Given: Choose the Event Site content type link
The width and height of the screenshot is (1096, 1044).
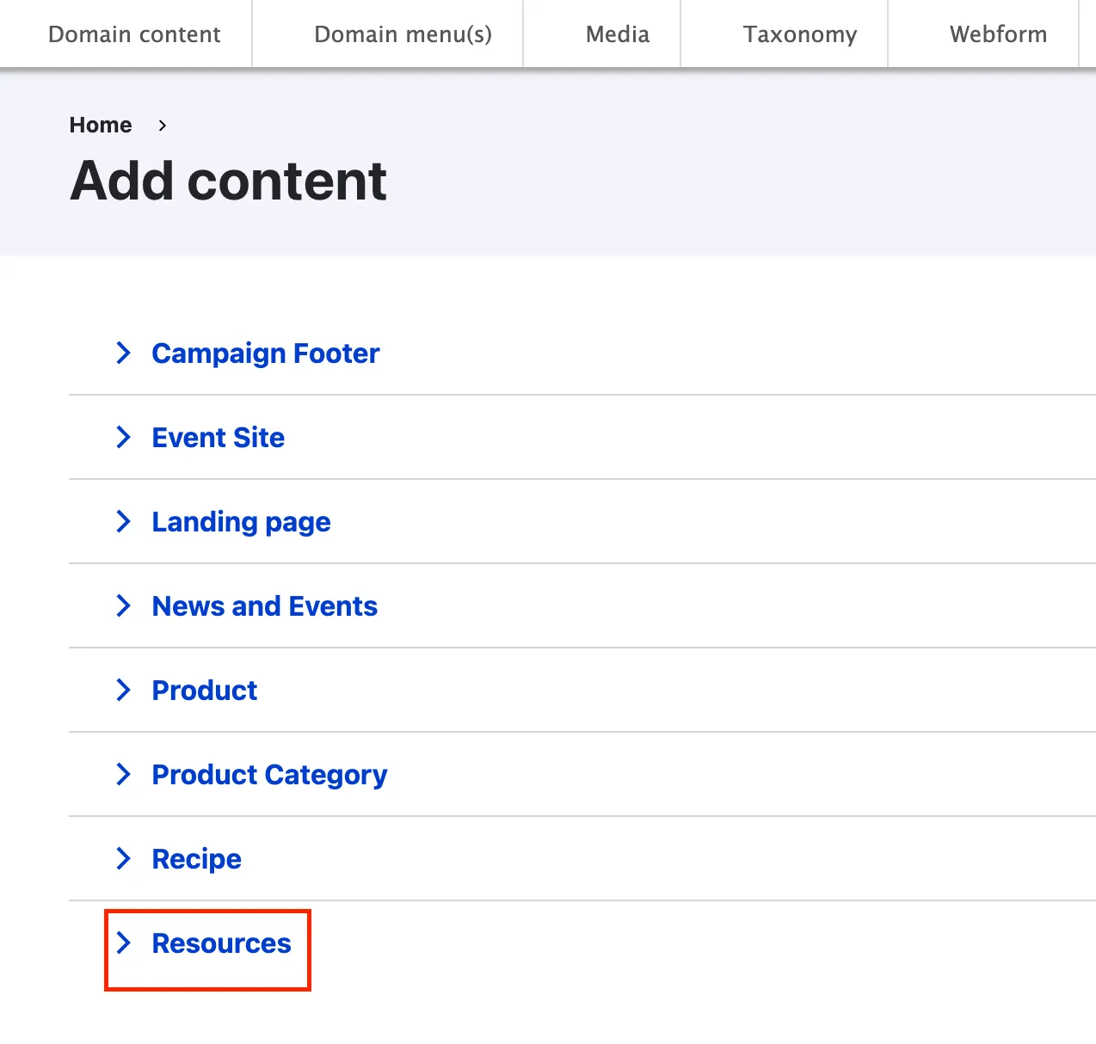Looking at the screenshot, I should point(218,438).
